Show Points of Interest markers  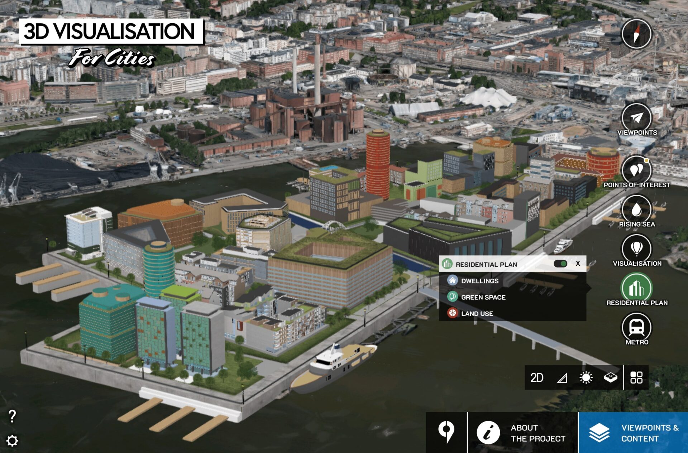[636, 170]
